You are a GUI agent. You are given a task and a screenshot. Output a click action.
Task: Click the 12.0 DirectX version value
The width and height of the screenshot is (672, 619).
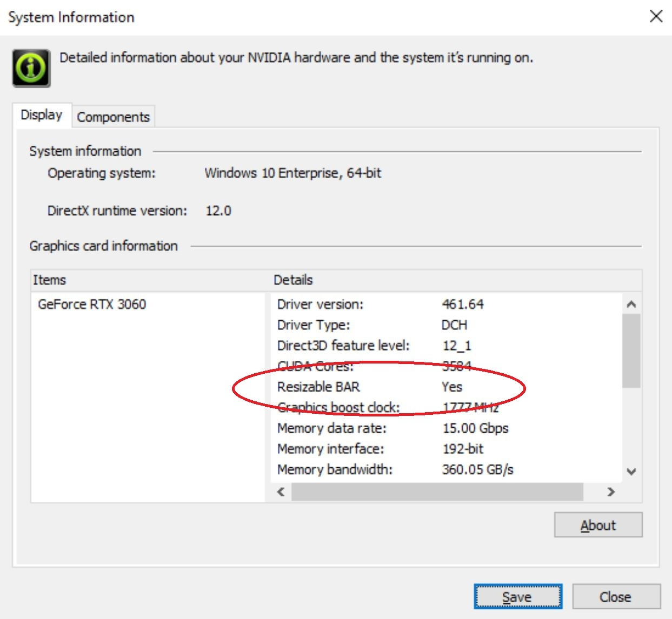coord(218,211)
